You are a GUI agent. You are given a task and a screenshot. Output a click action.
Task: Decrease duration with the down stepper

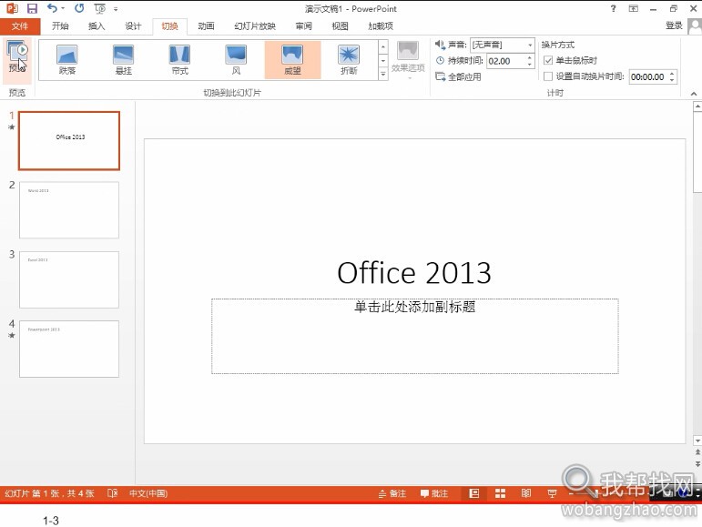[x=530, y=65]
